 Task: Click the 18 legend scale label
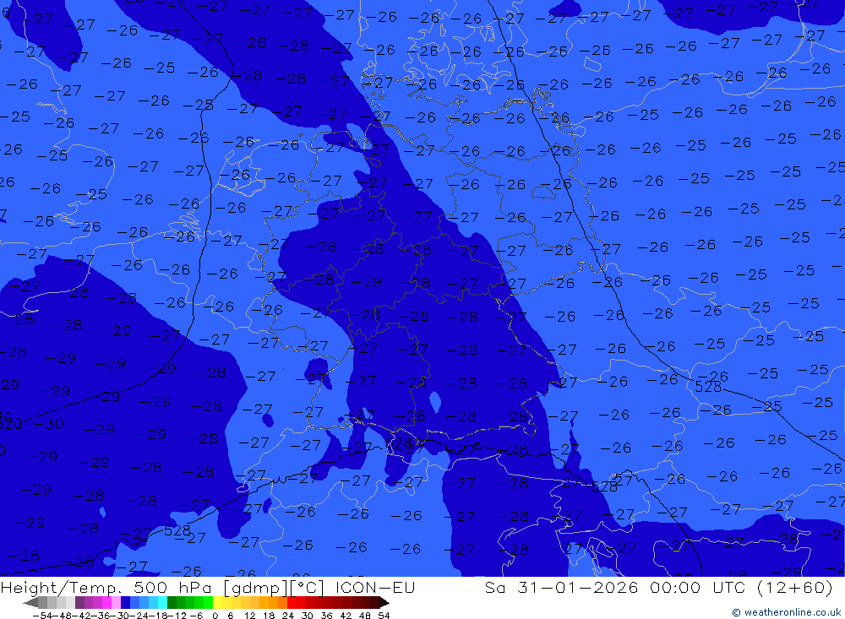[269, 616]
